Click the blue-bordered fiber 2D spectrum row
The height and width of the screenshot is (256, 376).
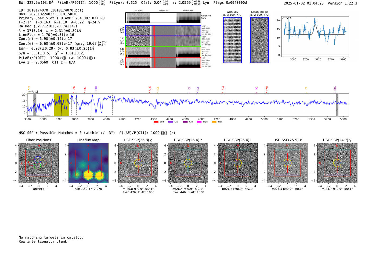point(163,31)
